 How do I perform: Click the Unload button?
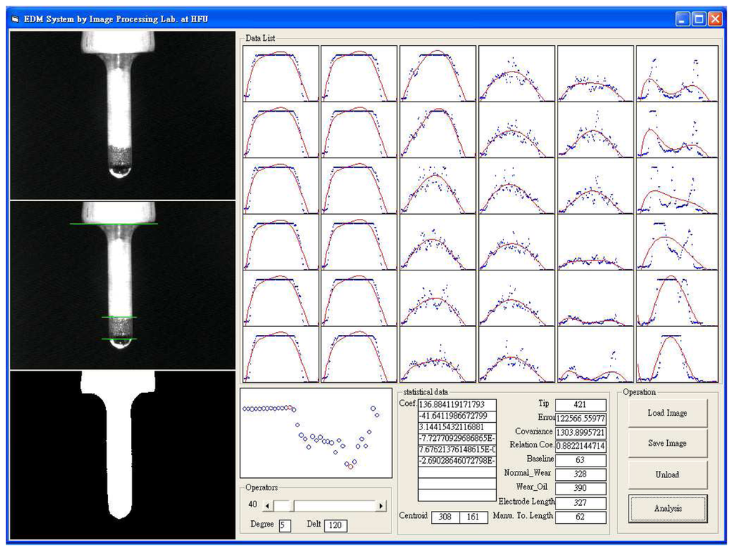pyautogui.click(x=666, y=474)
